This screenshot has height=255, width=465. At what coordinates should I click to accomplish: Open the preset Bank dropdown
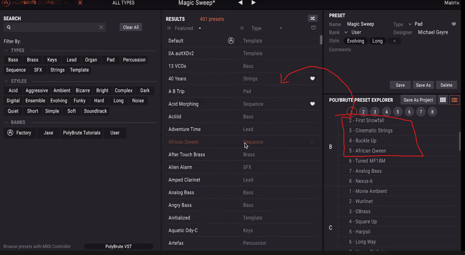click(346, 32)
